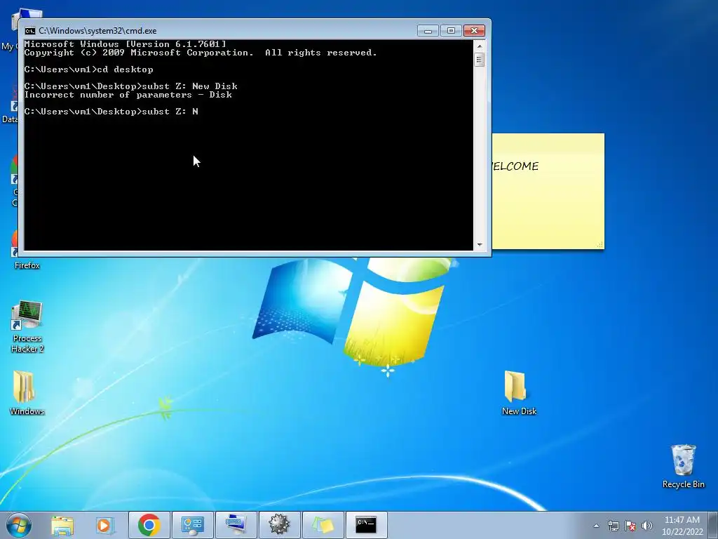Open the Windows Start orb

pyautogui.click(x=19, y=525)
